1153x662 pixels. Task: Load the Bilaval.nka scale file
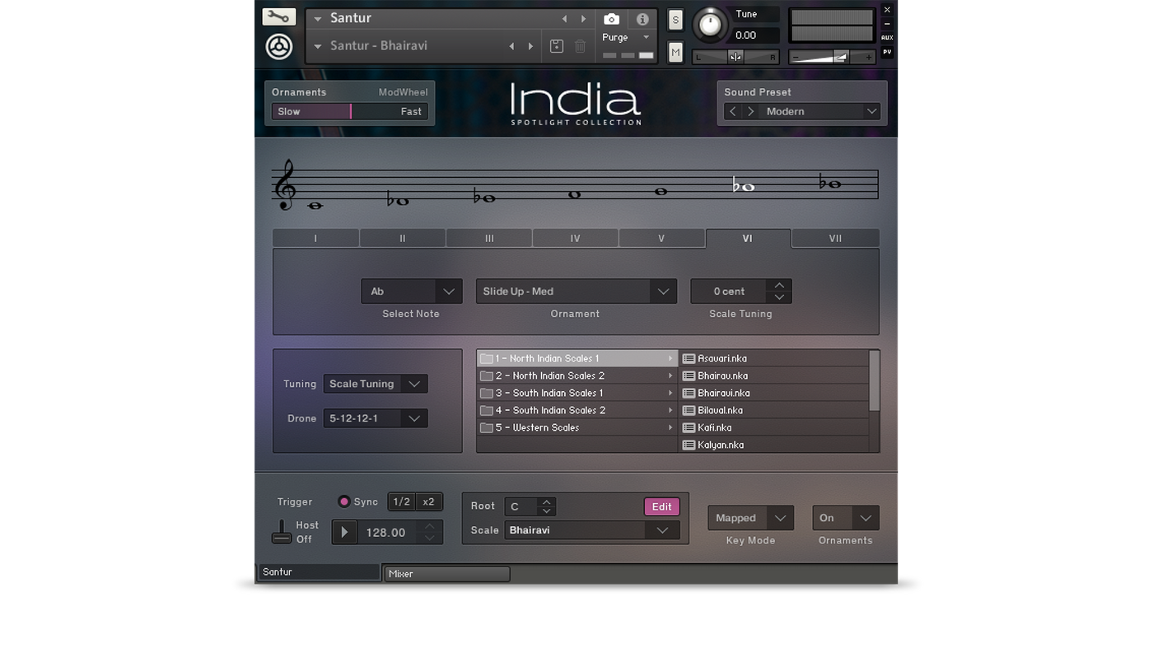773,411
